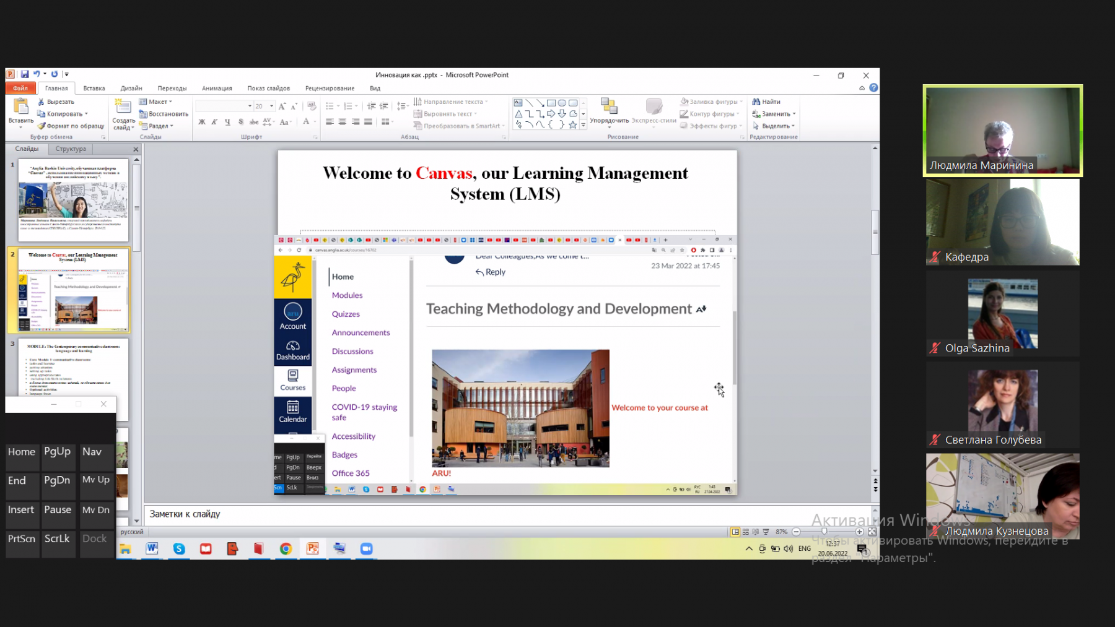
Task: Increase list indent level icon
Action: click(x=384, y=106)
